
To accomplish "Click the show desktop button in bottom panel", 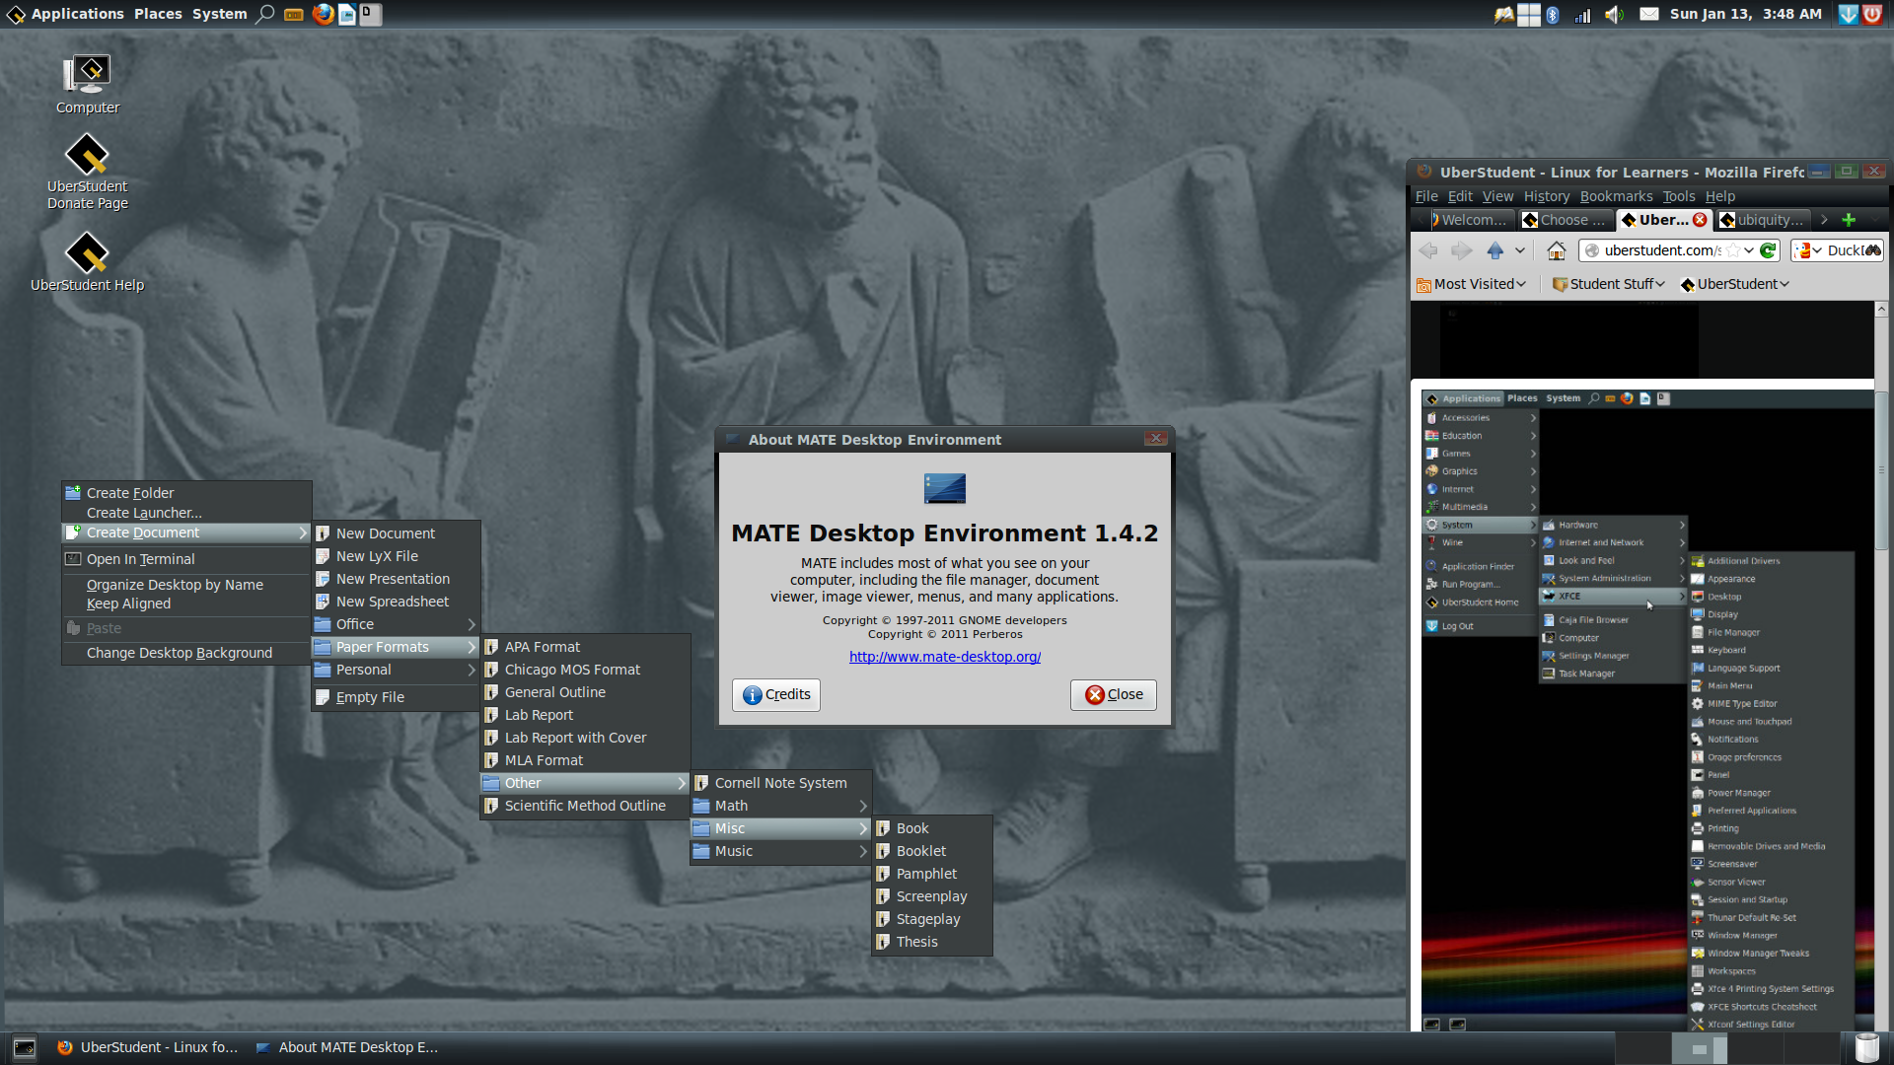I will coord(25,1048).
